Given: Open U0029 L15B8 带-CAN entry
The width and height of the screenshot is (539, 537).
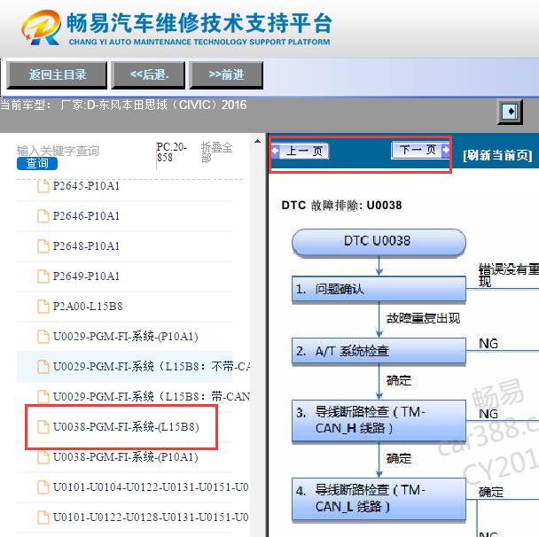Looking at the screenshot, I should pos(152,397).
